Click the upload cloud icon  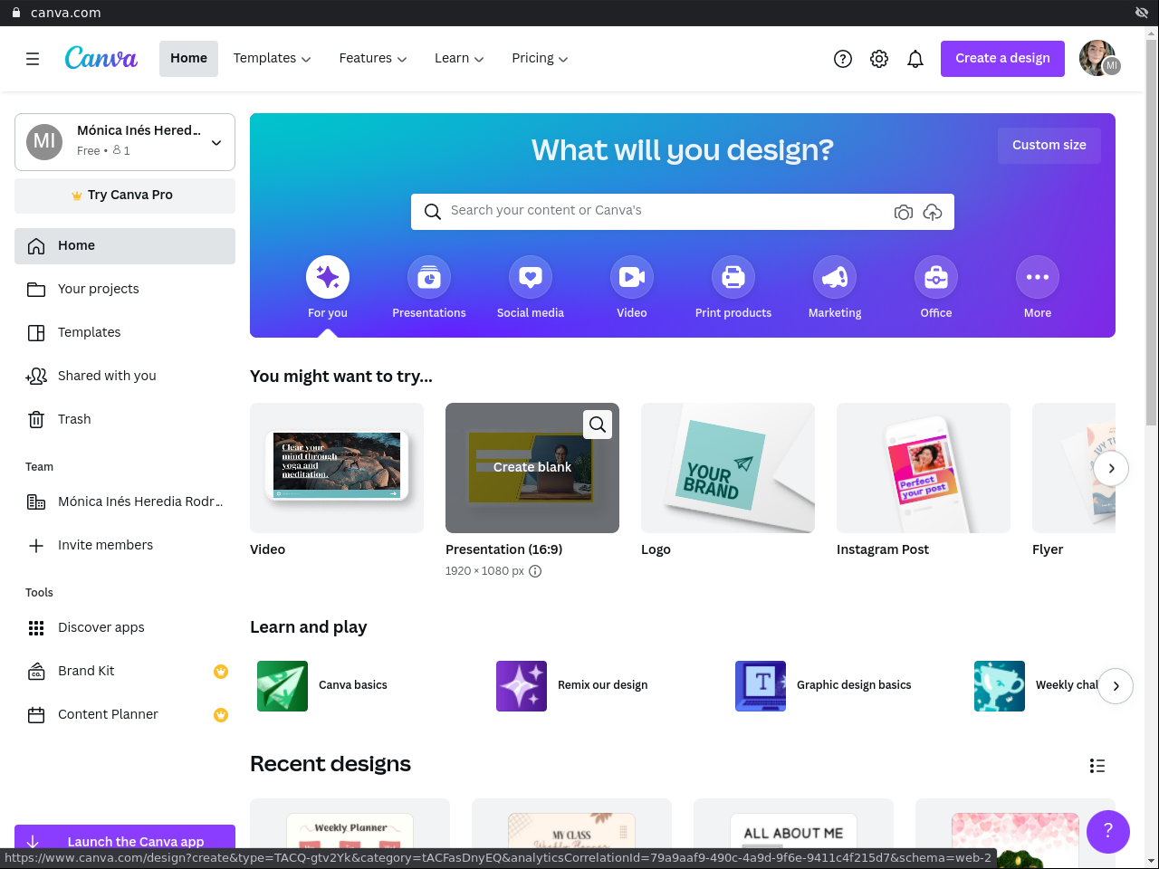(933, 212)
